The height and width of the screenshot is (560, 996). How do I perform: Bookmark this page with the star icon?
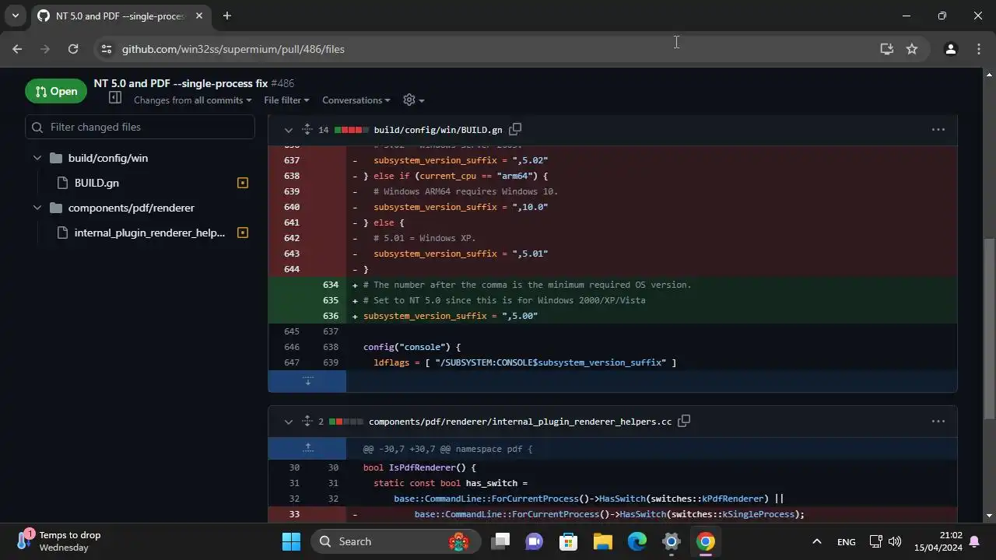click(x=912, y=49)
